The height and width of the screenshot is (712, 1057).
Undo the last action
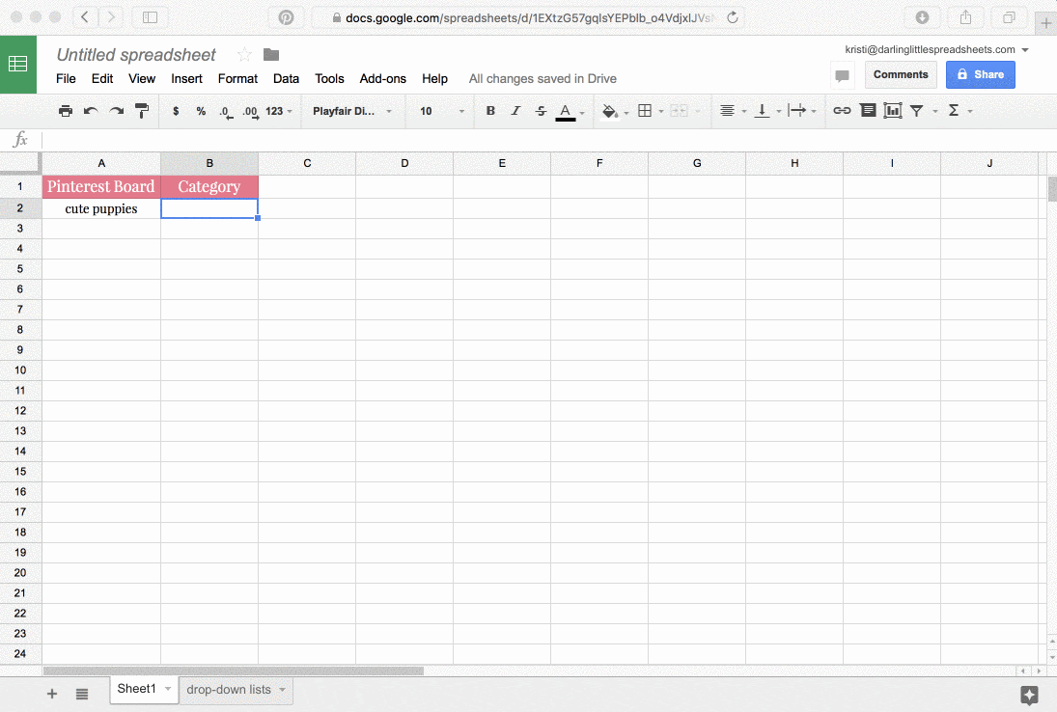91,111
